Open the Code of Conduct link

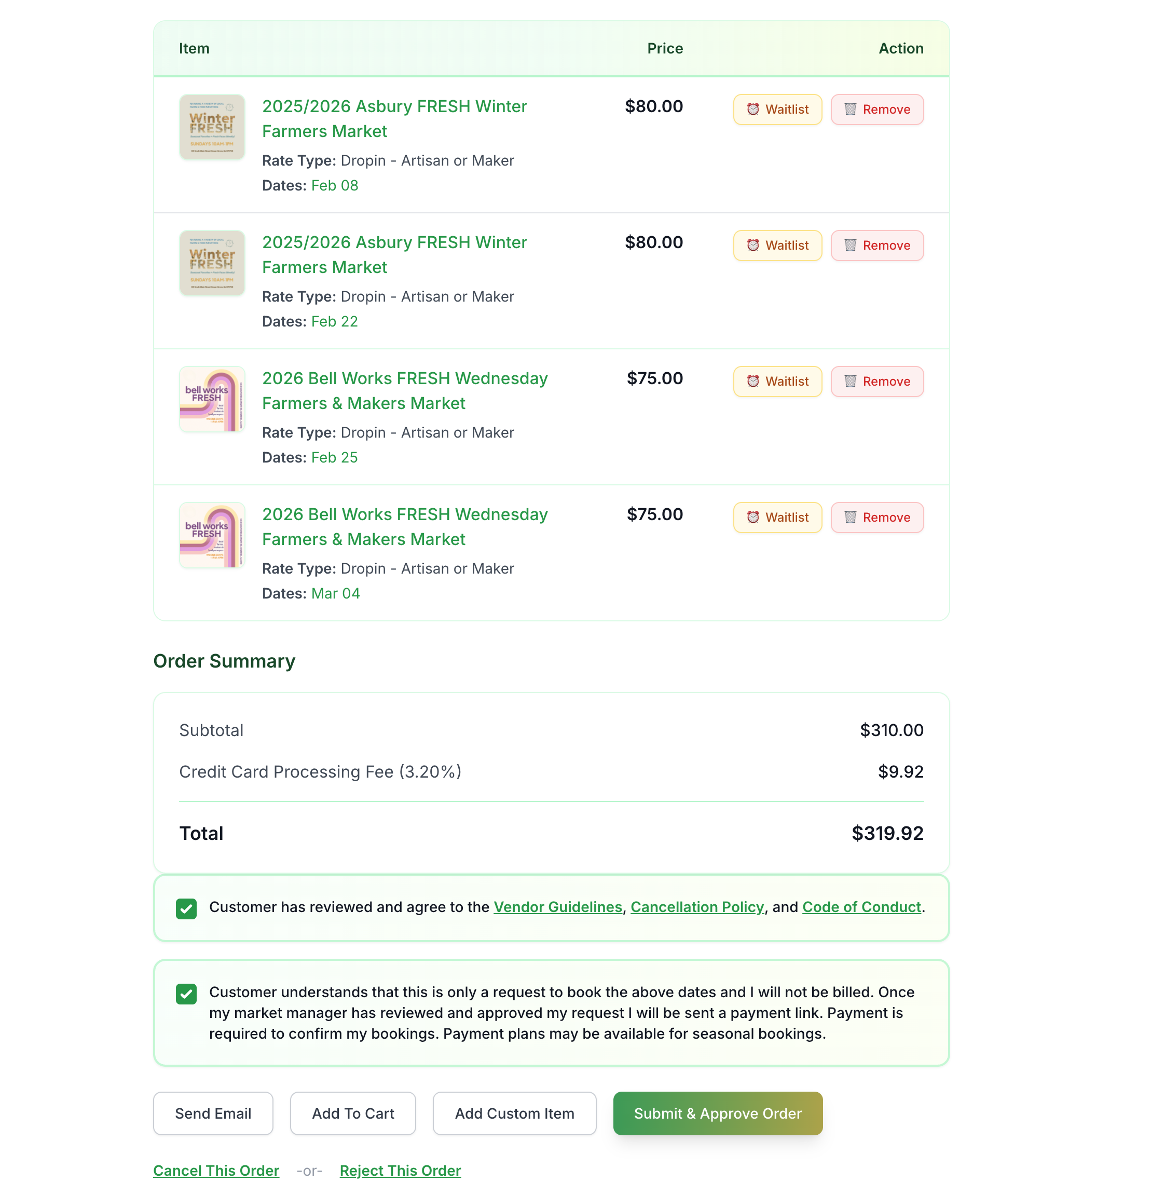[861, 907]
